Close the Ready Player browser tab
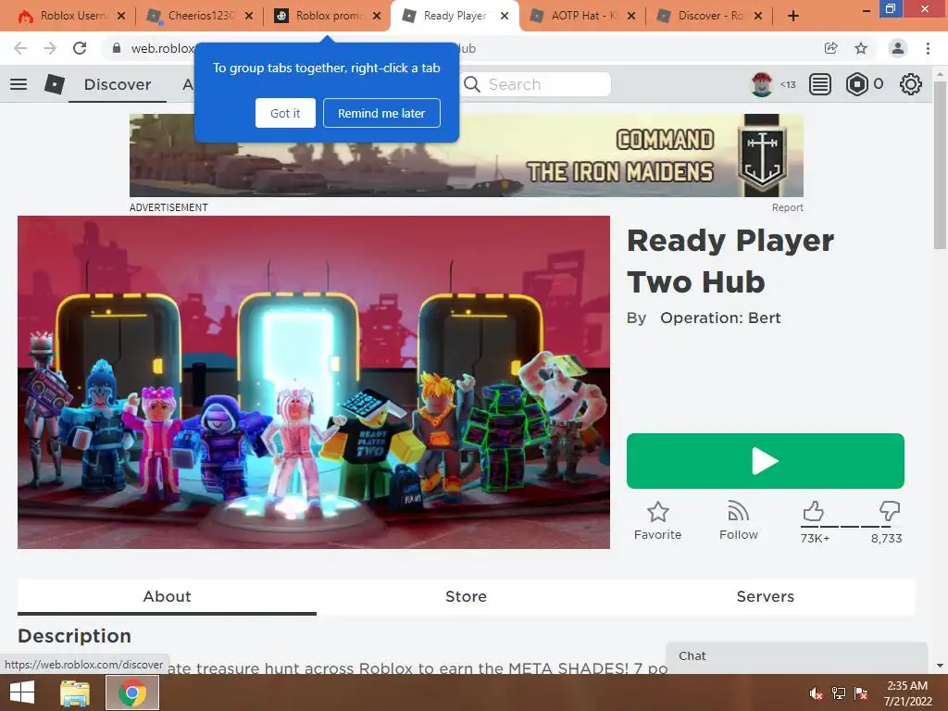Image resolution: width=948 pixels, height=711 pixels. pos(505,16)
